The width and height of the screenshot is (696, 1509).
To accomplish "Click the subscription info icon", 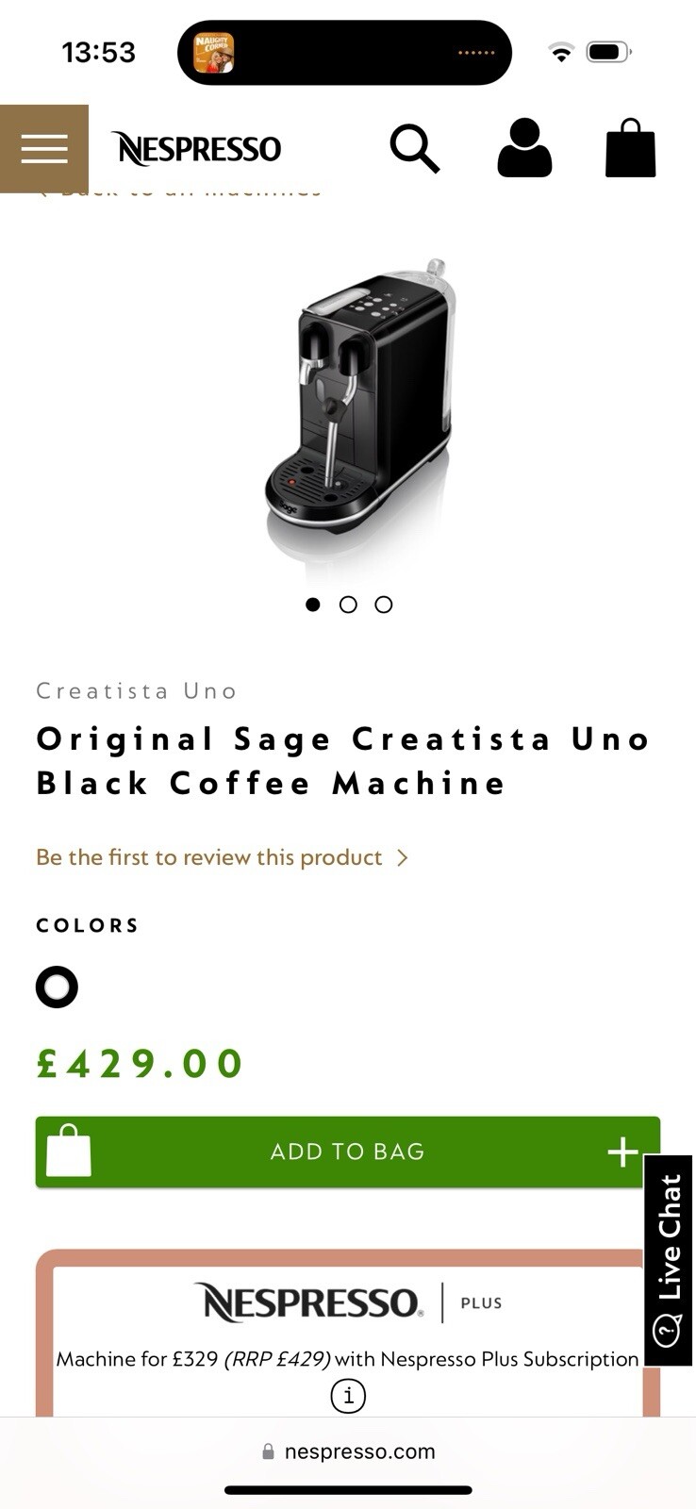I will click(x=348, y=1396).
